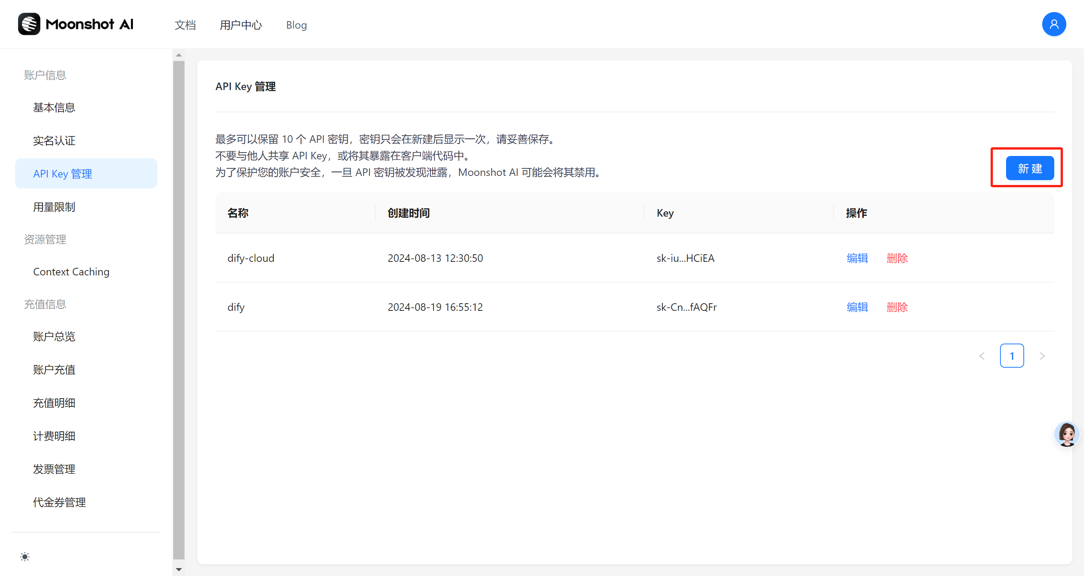Open 用量限制 sidebar item
Viewport: 1084px width, 576px height.
(54, 207)
